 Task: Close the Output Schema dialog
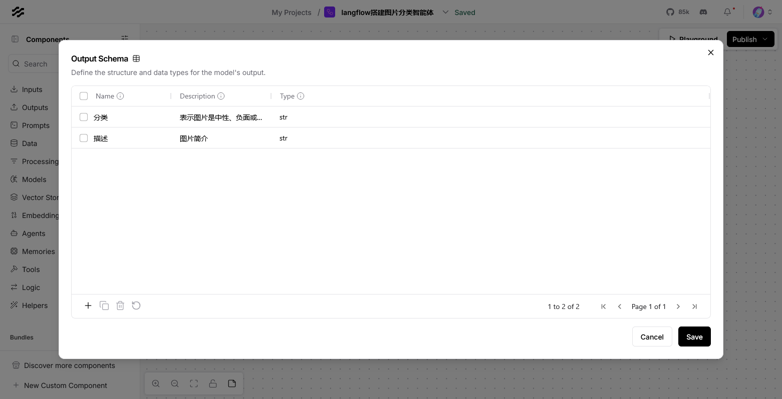pos(710,52)
